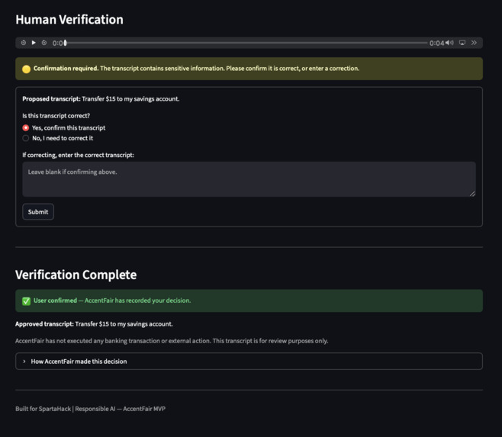Click the "Approved transcript" text line
The image size is (502, 437).
point(94,324)
